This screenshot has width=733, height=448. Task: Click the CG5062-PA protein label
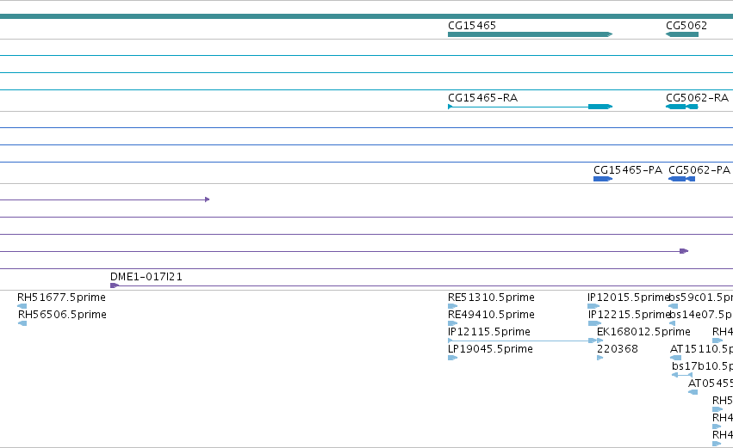[x=699, y=170]
